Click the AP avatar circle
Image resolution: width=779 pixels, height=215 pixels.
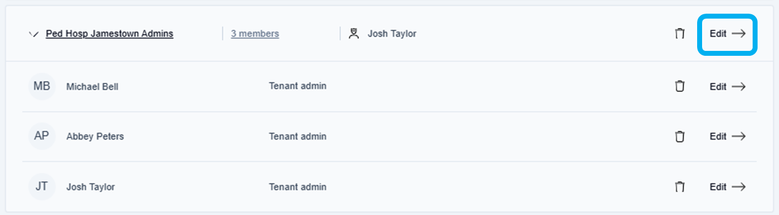[x=42, y=136]
